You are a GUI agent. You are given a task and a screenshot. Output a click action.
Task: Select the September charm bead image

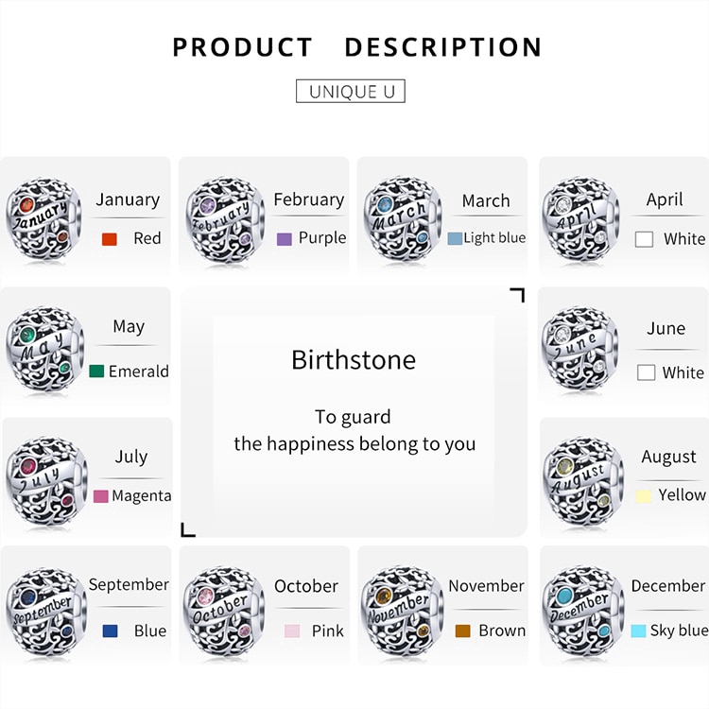43,608
